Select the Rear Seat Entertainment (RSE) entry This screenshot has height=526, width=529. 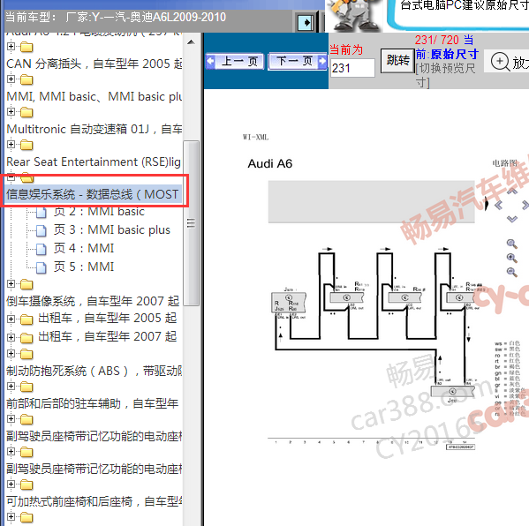tap(94, 162)
